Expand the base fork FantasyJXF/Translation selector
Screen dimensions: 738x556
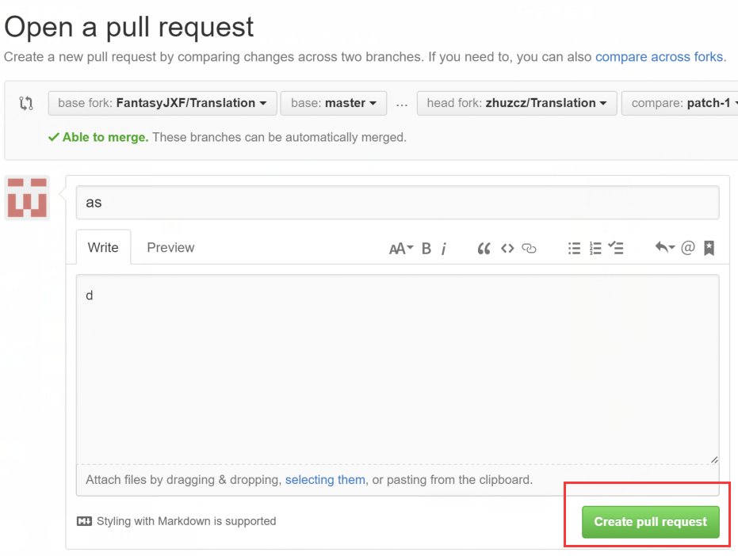(x=163, y=103)
